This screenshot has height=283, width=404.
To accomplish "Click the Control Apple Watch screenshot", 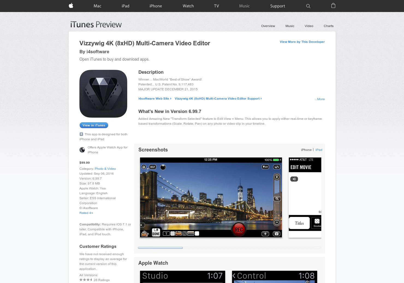I will tap(275, 277).
